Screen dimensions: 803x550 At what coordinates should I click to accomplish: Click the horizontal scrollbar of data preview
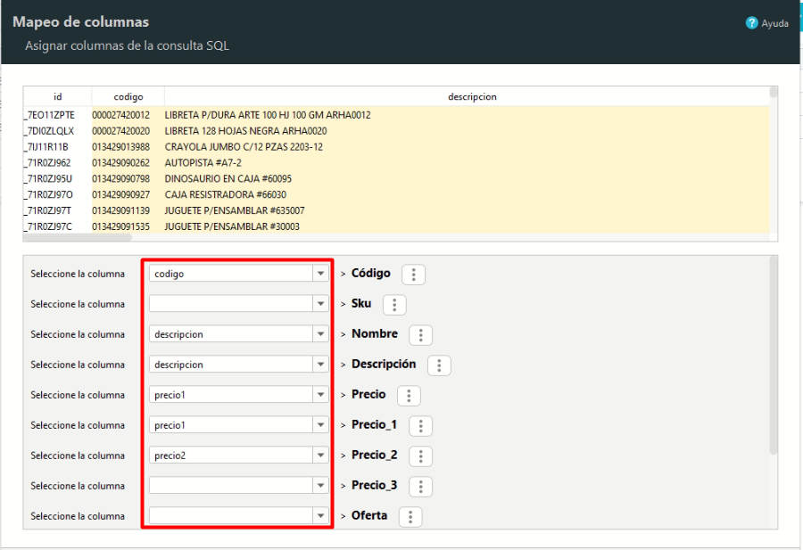78,237
